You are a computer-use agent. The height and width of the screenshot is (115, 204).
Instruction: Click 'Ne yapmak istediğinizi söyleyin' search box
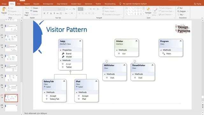click(135, 4)
